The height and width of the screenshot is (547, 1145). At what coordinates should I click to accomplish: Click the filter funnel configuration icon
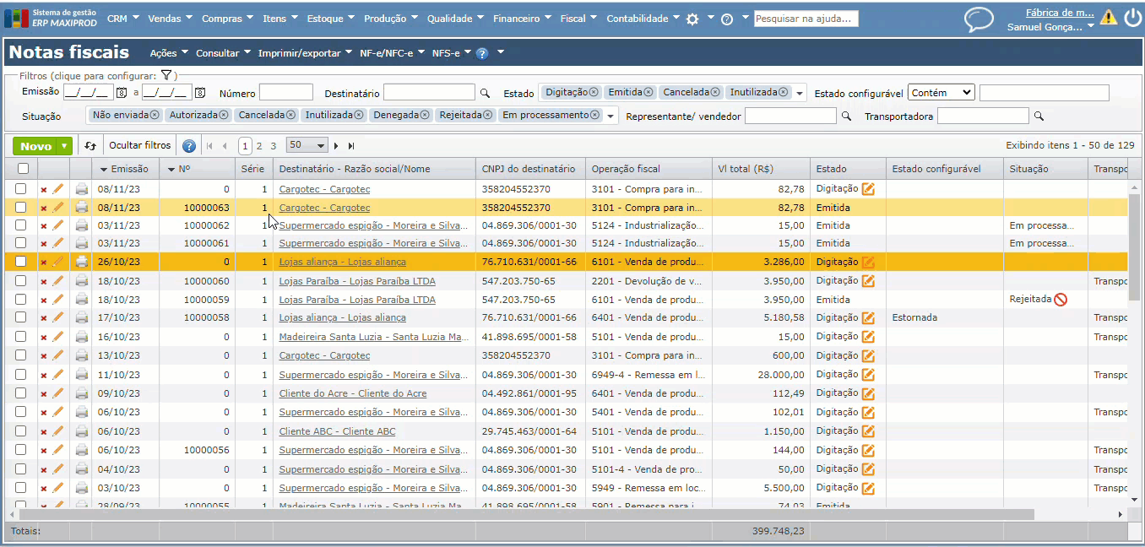(166, 76)
